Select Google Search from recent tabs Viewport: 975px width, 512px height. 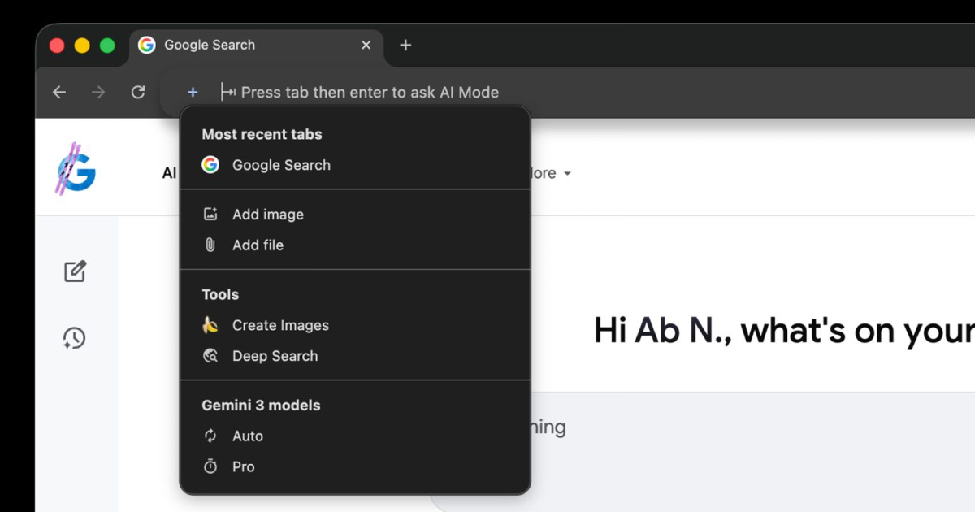click(281, 165)
